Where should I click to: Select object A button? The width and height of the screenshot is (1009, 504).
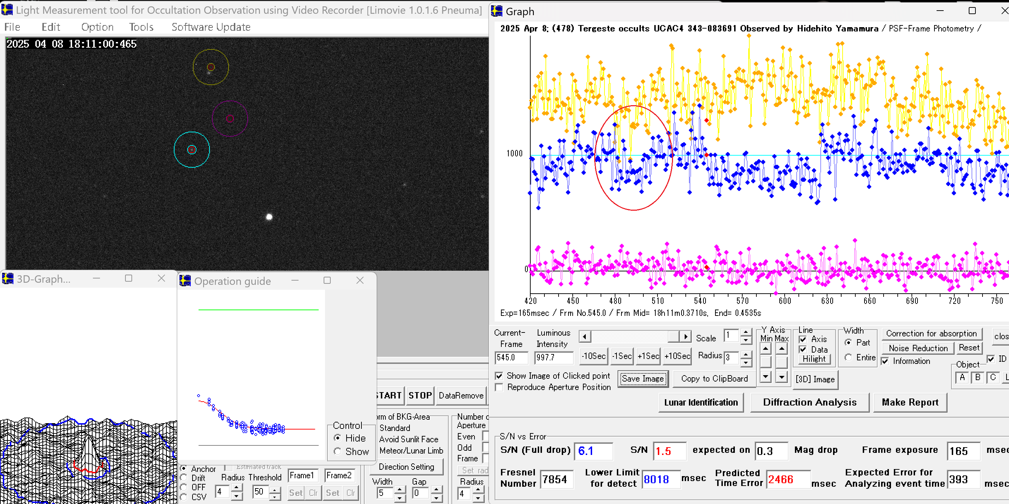click(x=962, y=378)
